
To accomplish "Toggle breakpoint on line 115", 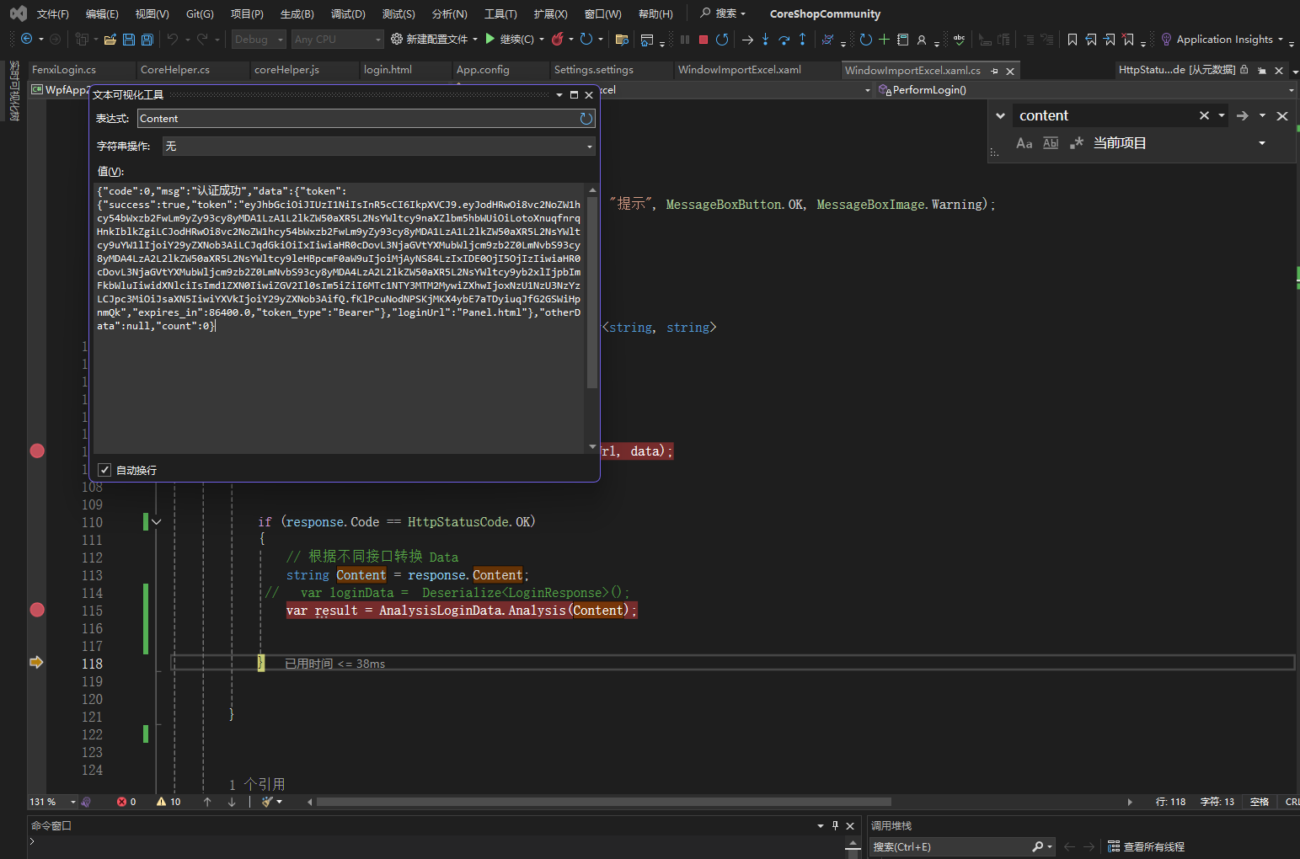I will pos(37,610).
